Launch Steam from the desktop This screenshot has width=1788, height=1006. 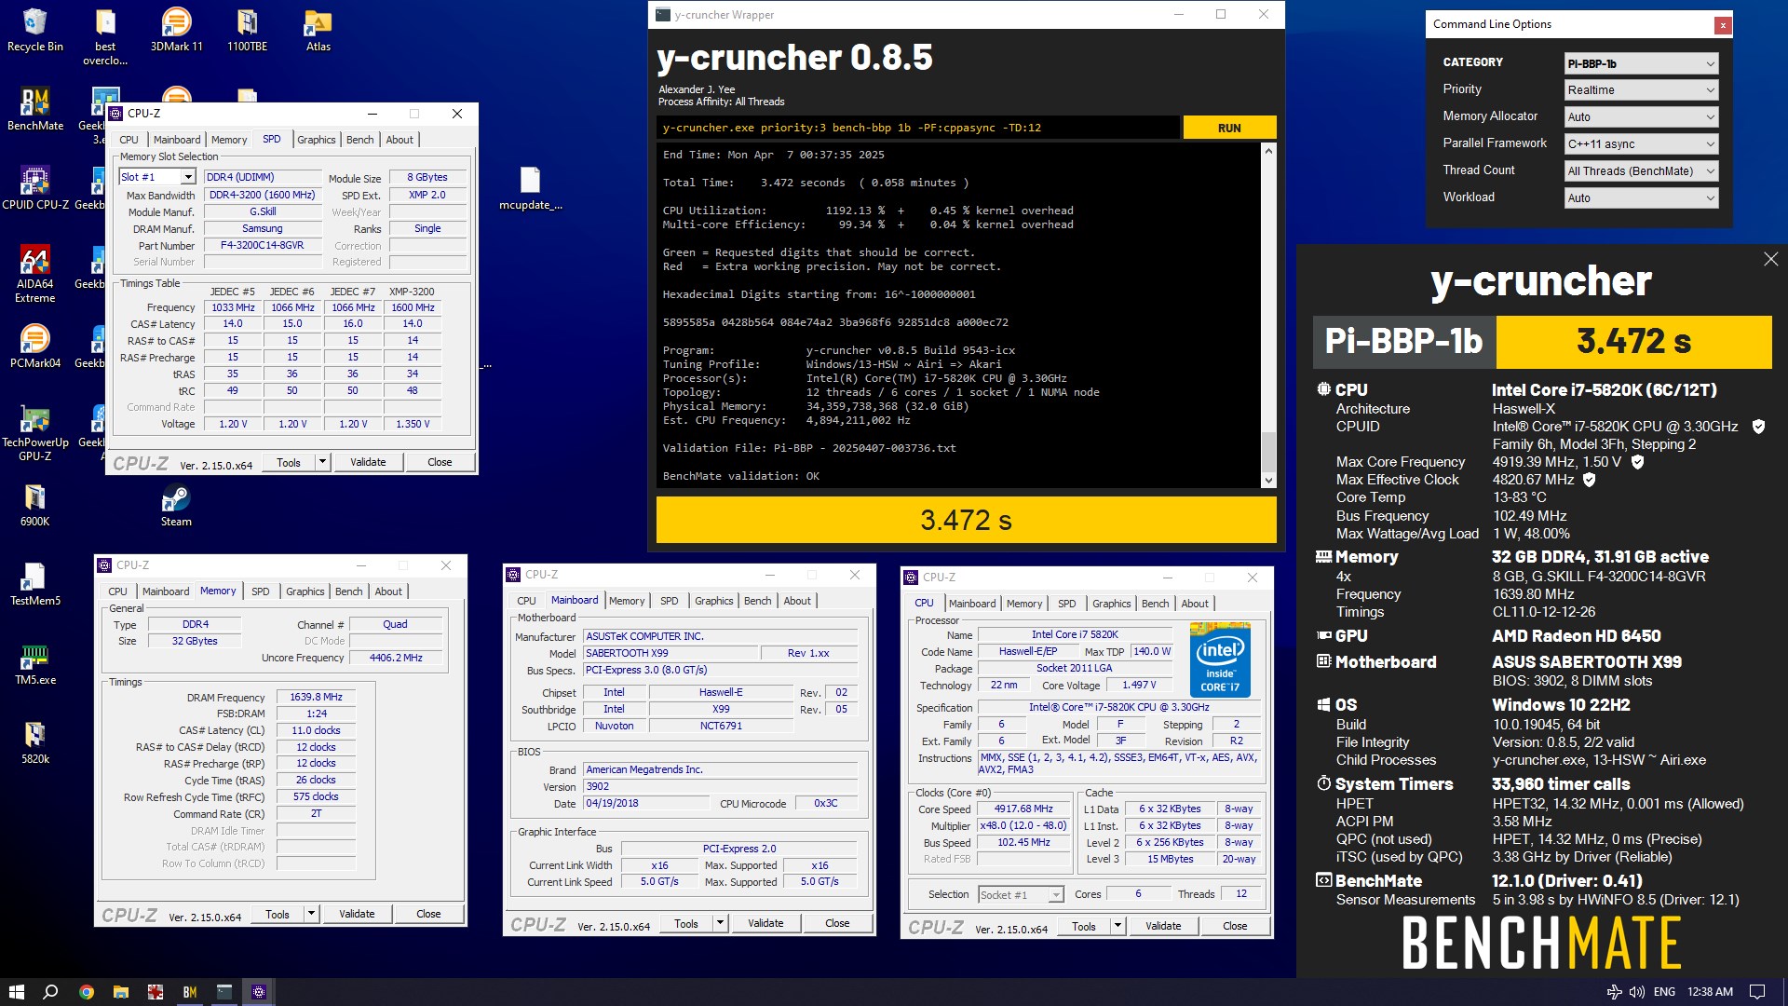(176, 505)
